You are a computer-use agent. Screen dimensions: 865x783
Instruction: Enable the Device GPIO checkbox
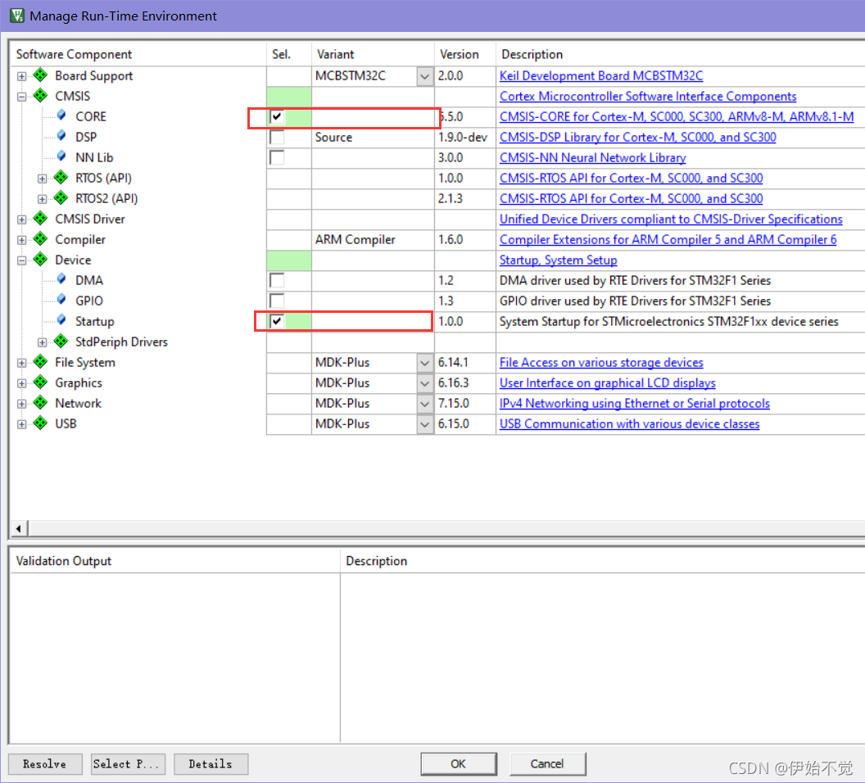pyautogui.click(x=277, y=301)
